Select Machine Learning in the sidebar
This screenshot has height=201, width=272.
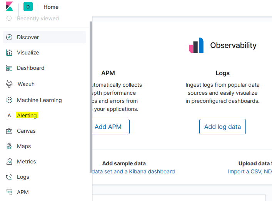[39, 100]
